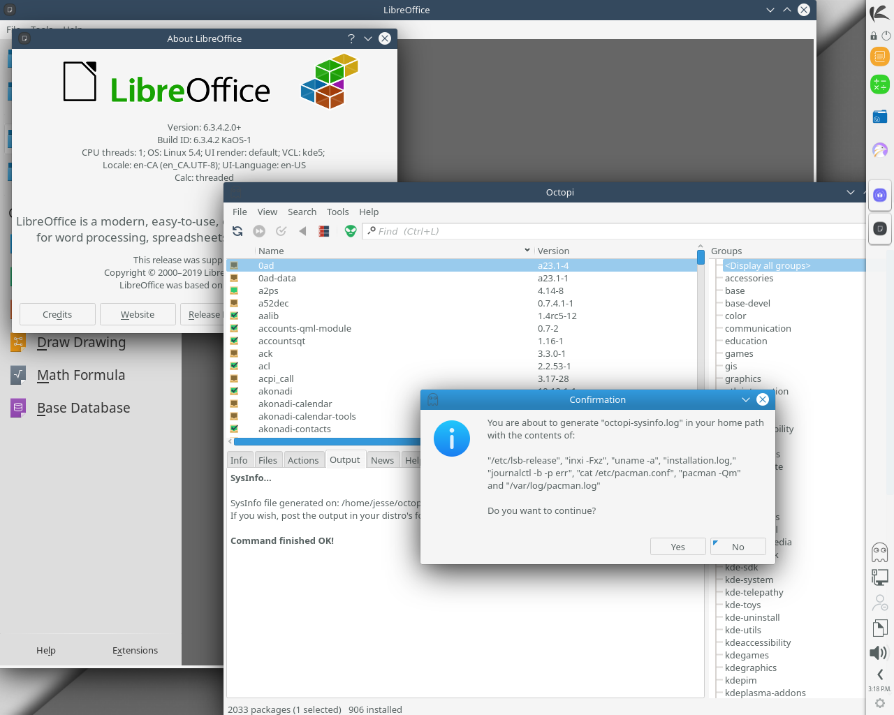This screenshot has height=715, width=894.
Task: Open the KaOS bird launcher icon
Action: click(879, 13)
